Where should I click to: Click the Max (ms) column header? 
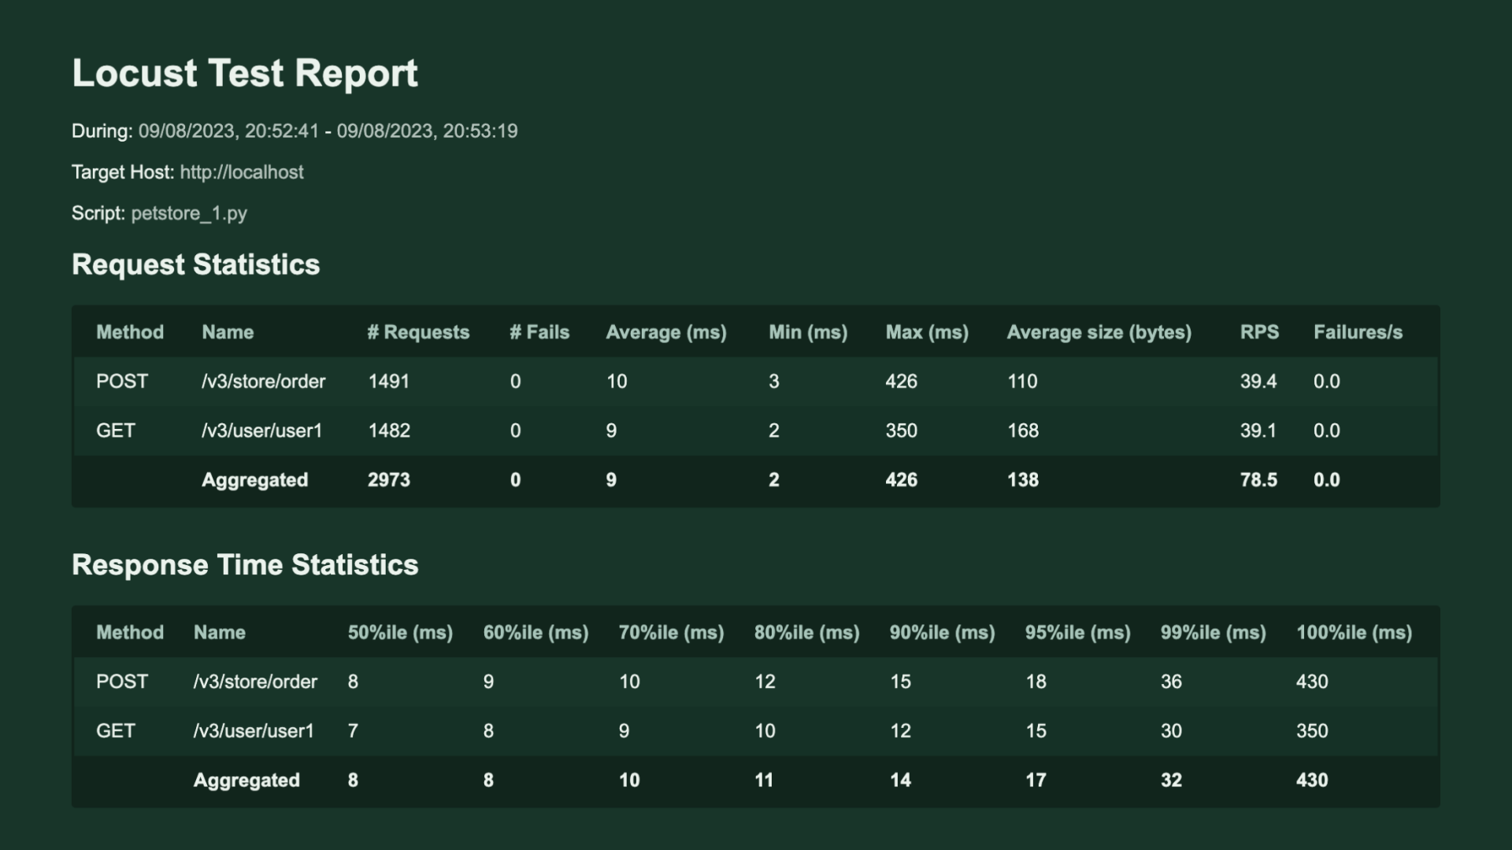point(926,332)
